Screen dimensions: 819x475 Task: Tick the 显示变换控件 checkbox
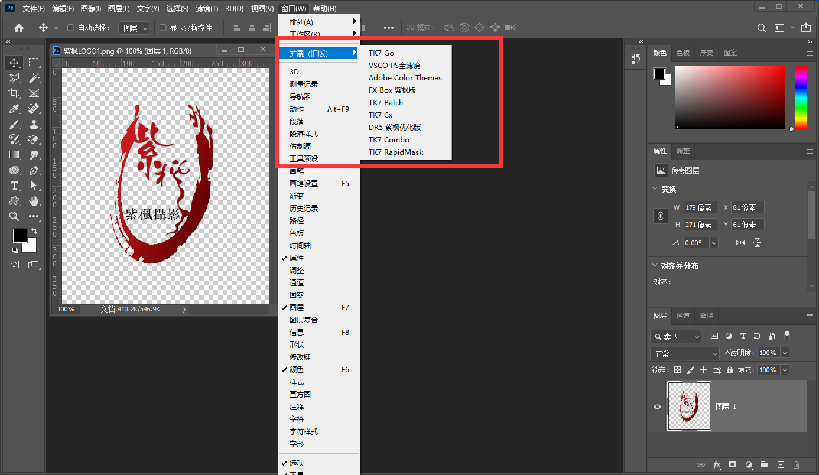[x=163, y=28]
